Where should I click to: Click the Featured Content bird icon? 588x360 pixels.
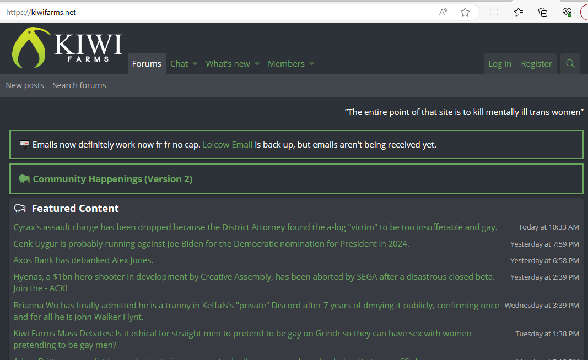pos(20,208)
